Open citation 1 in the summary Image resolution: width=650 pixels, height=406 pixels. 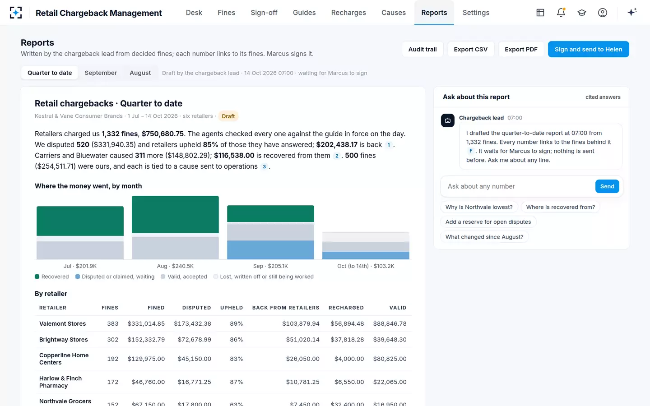point(389,145)
